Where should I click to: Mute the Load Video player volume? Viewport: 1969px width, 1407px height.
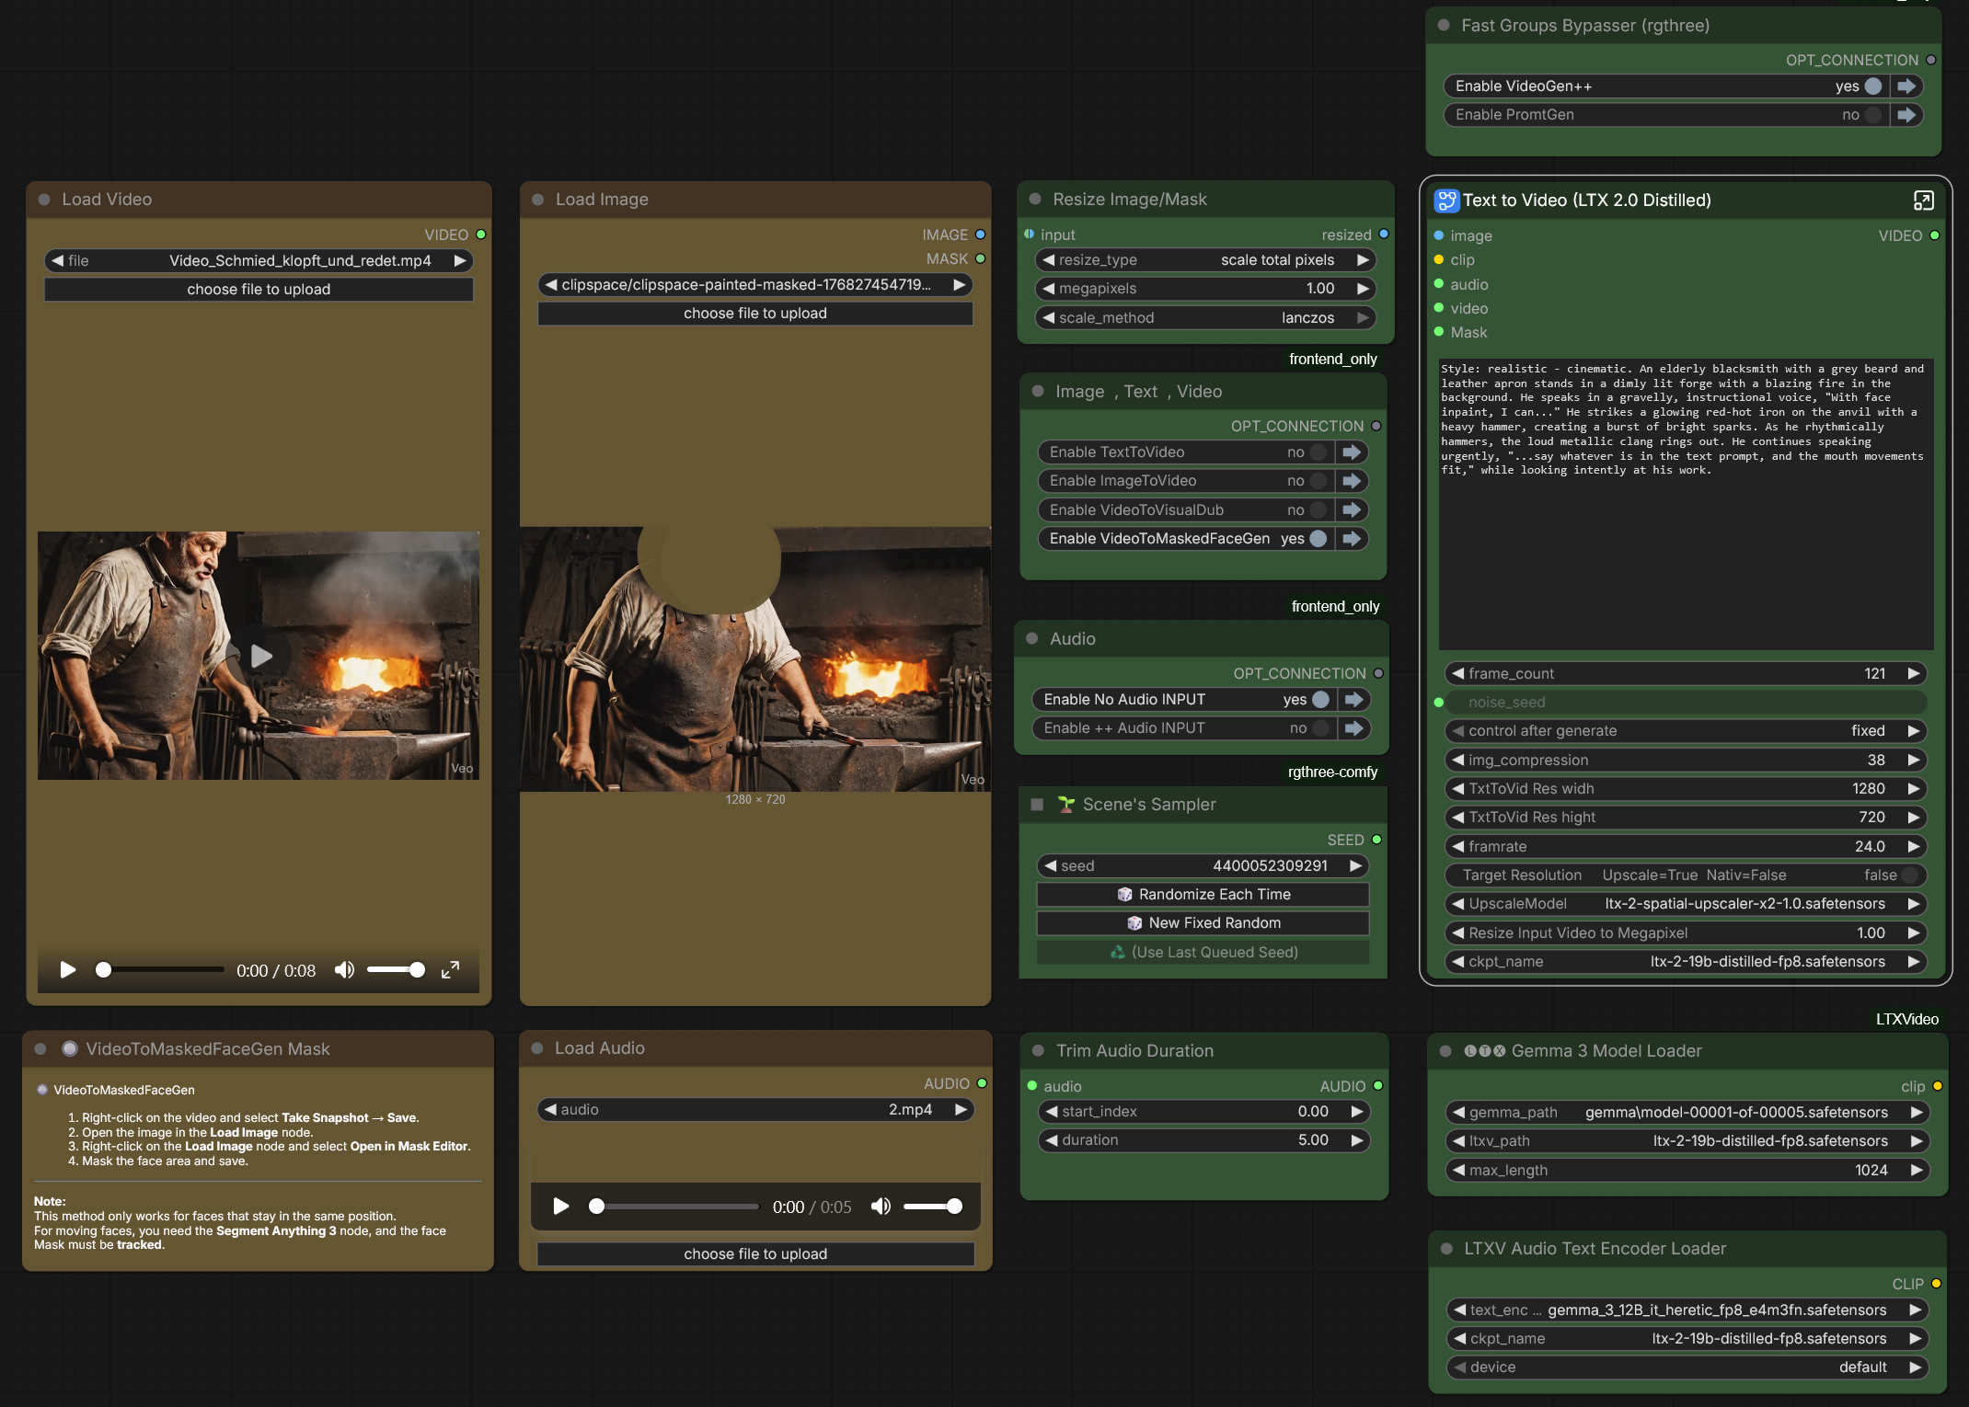[344, 969]
